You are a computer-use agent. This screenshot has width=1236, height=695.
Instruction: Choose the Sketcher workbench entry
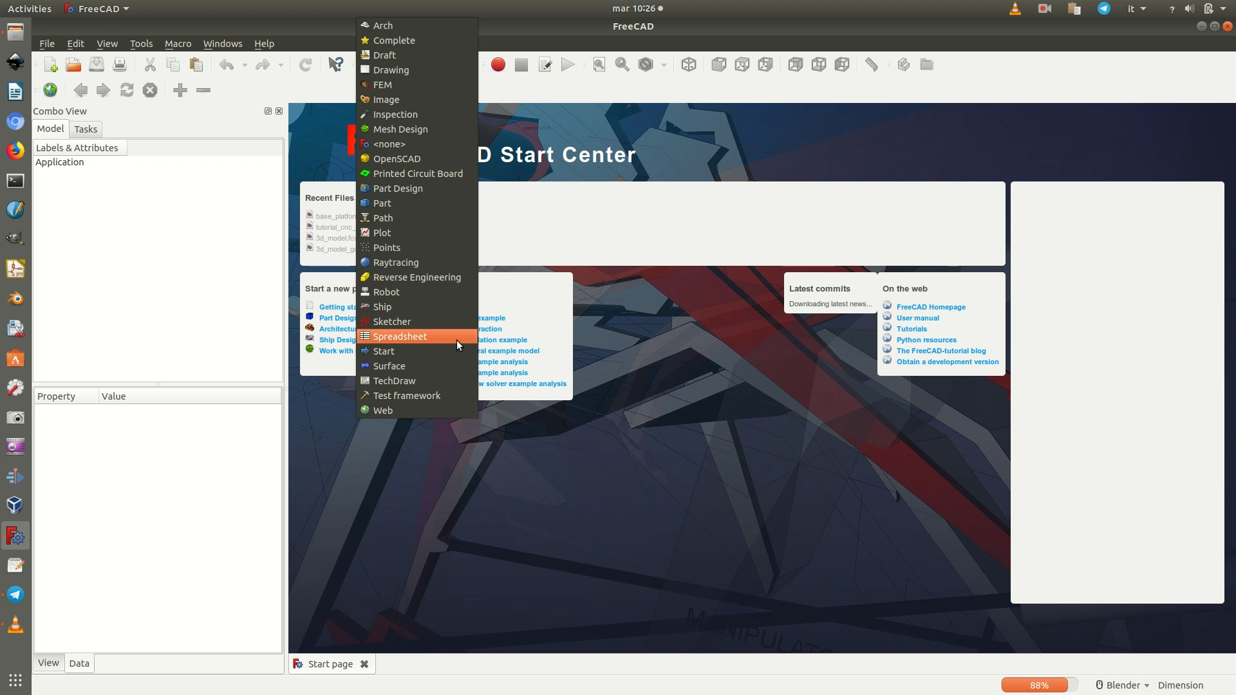417,322
